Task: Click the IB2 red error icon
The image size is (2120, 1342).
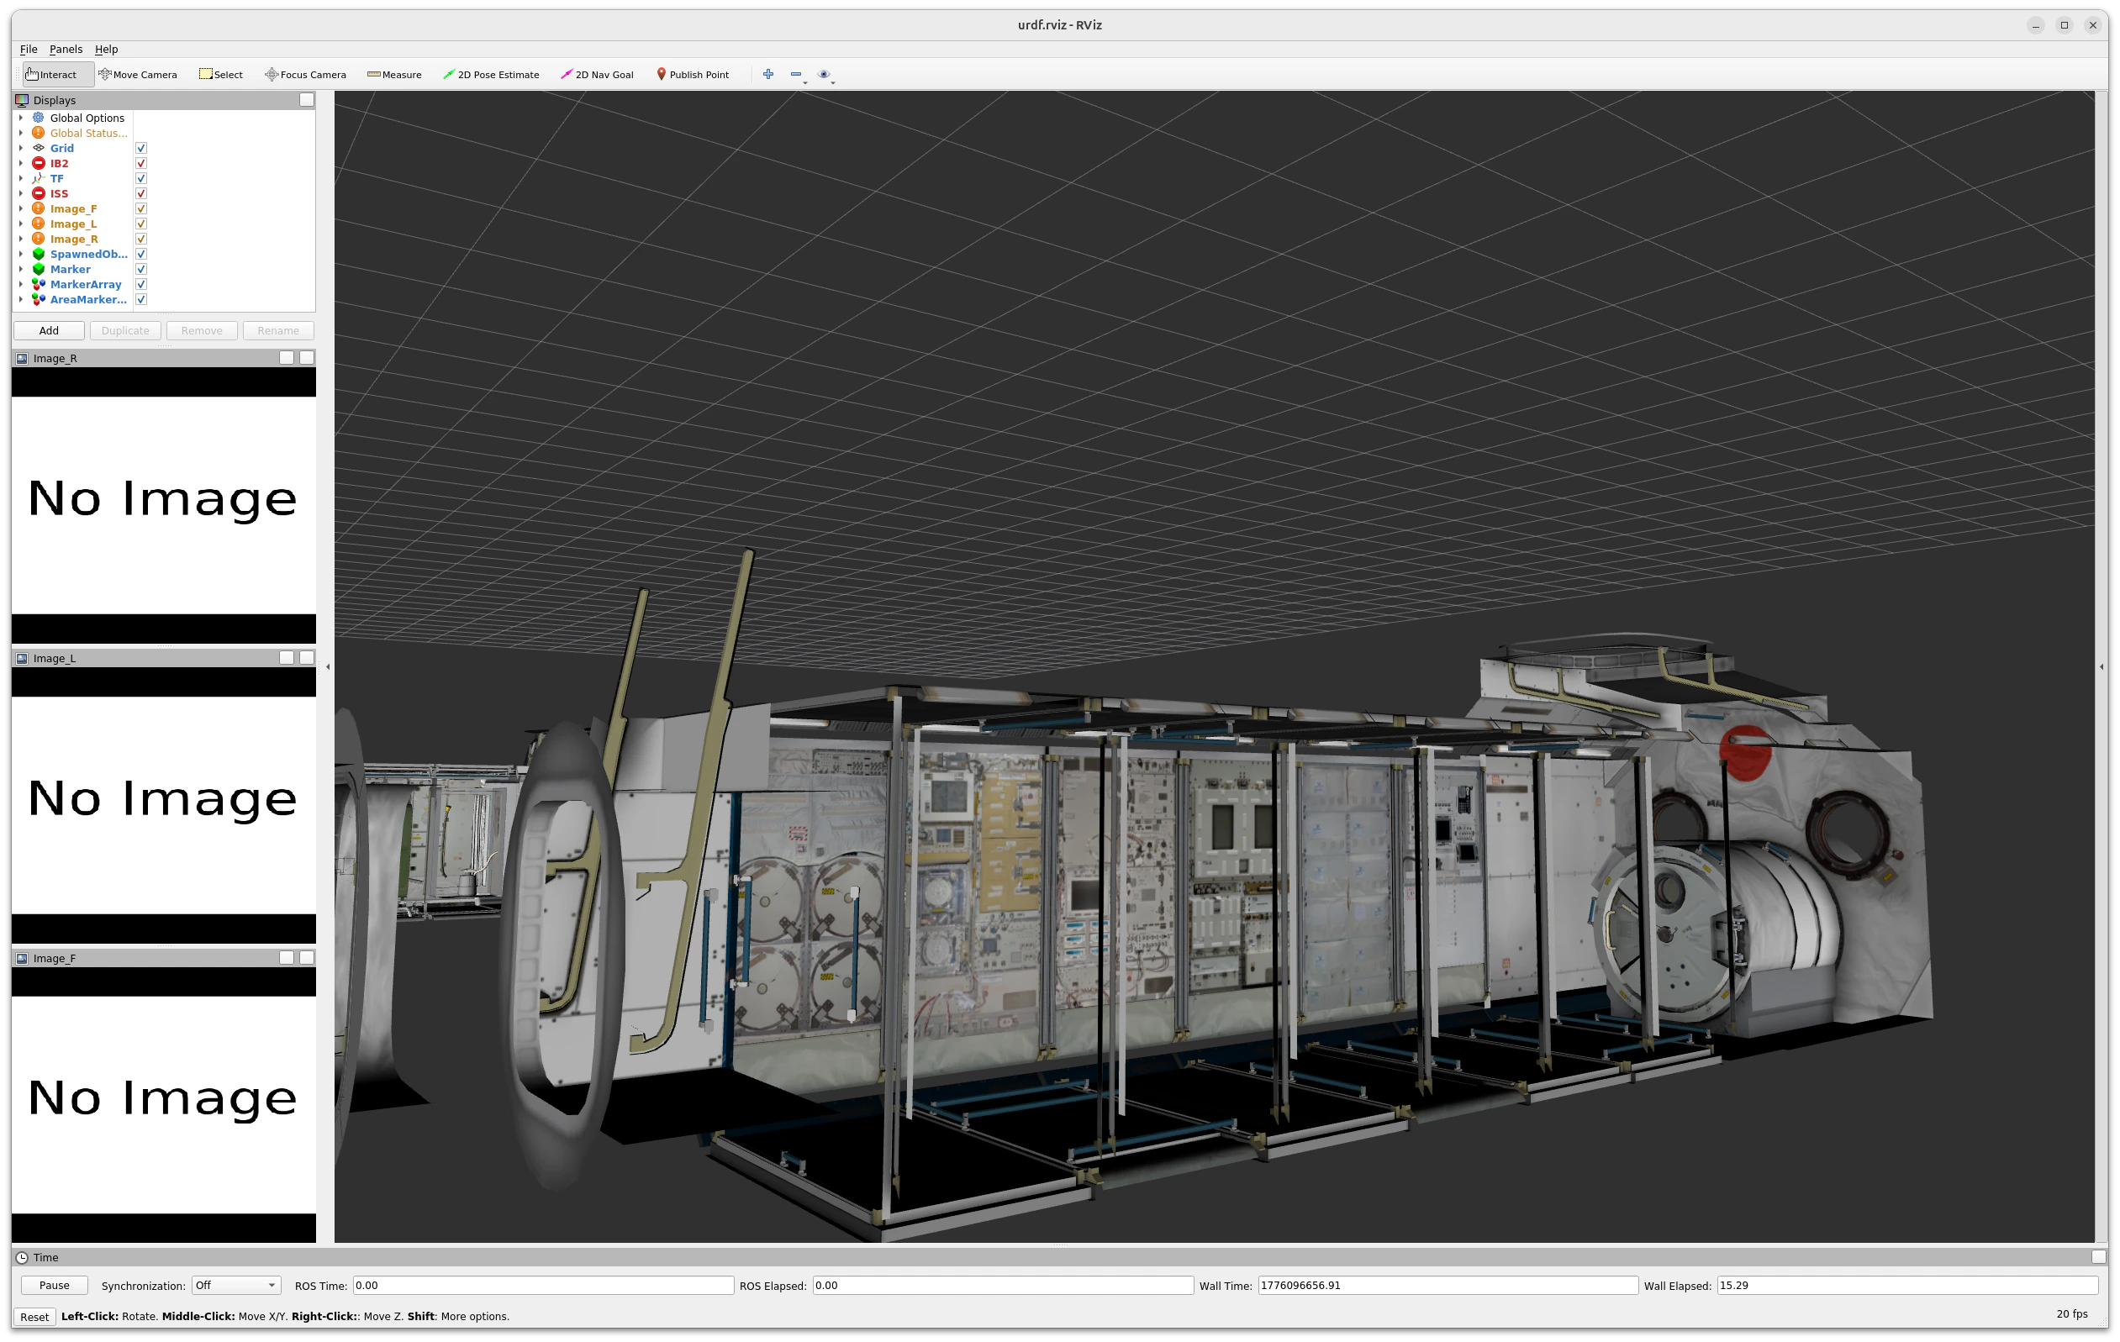Action: [x=39, y=164]
